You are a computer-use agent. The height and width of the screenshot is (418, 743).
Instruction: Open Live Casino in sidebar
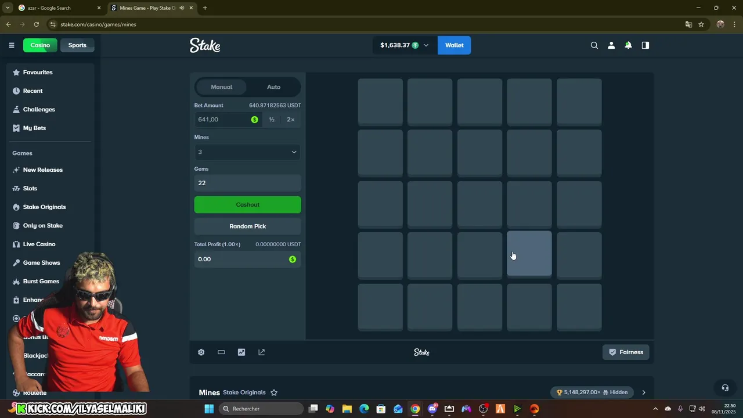[x=39, y=244]
